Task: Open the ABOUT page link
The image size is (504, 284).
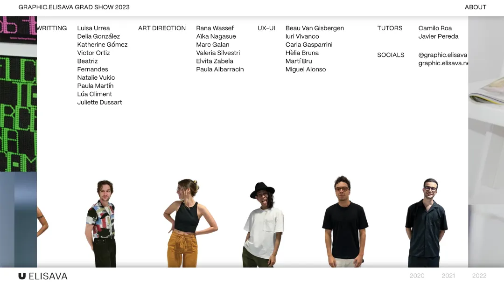Action: coord(475,7)
